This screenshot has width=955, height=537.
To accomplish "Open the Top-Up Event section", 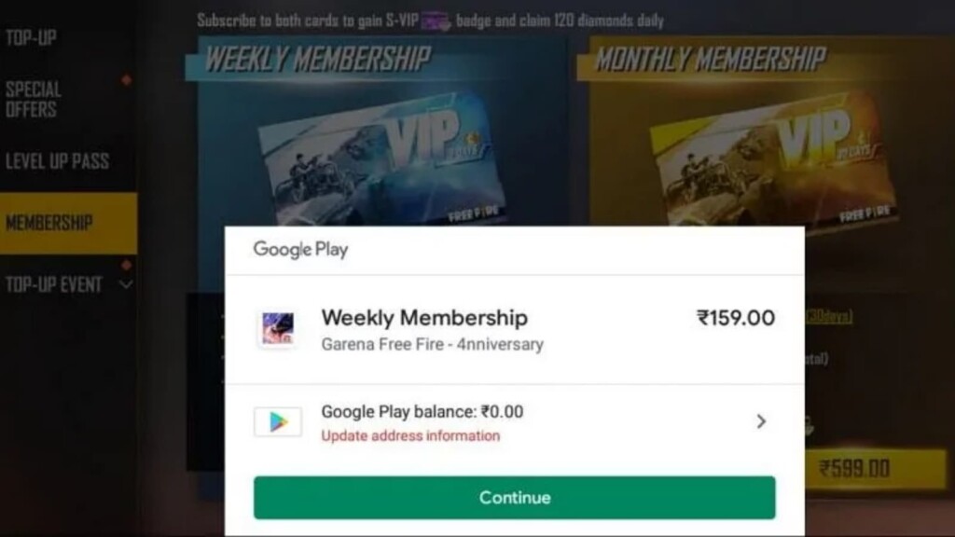I will 53,284.
